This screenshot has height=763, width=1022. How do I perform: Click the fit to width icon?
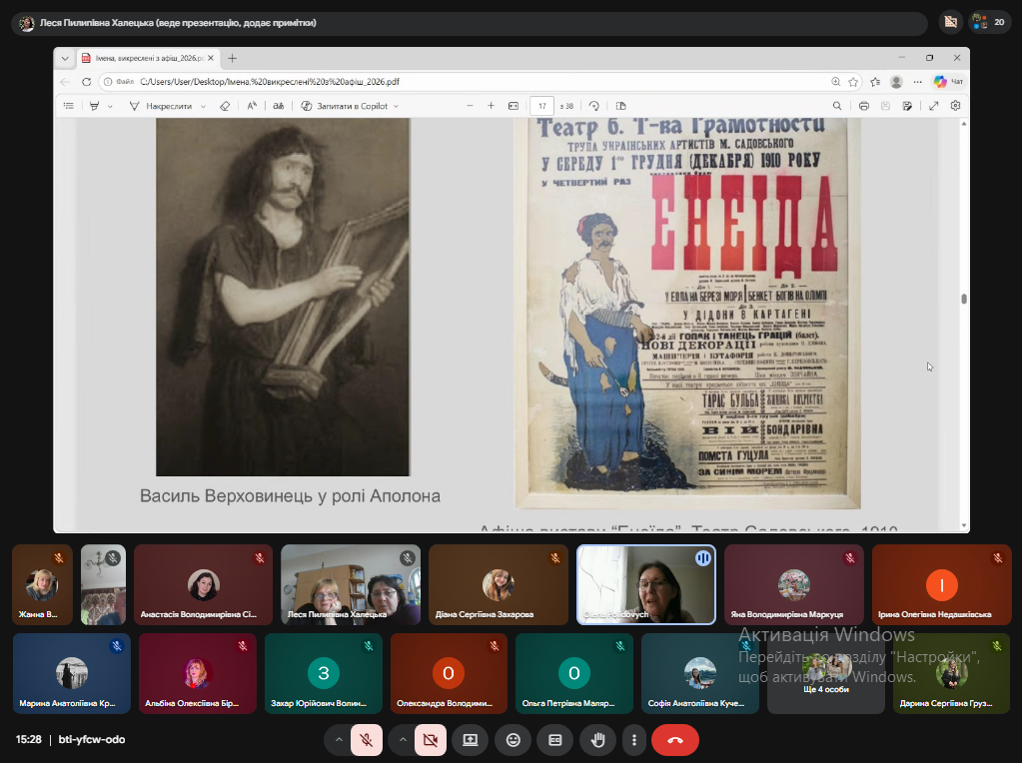[513, 106]
